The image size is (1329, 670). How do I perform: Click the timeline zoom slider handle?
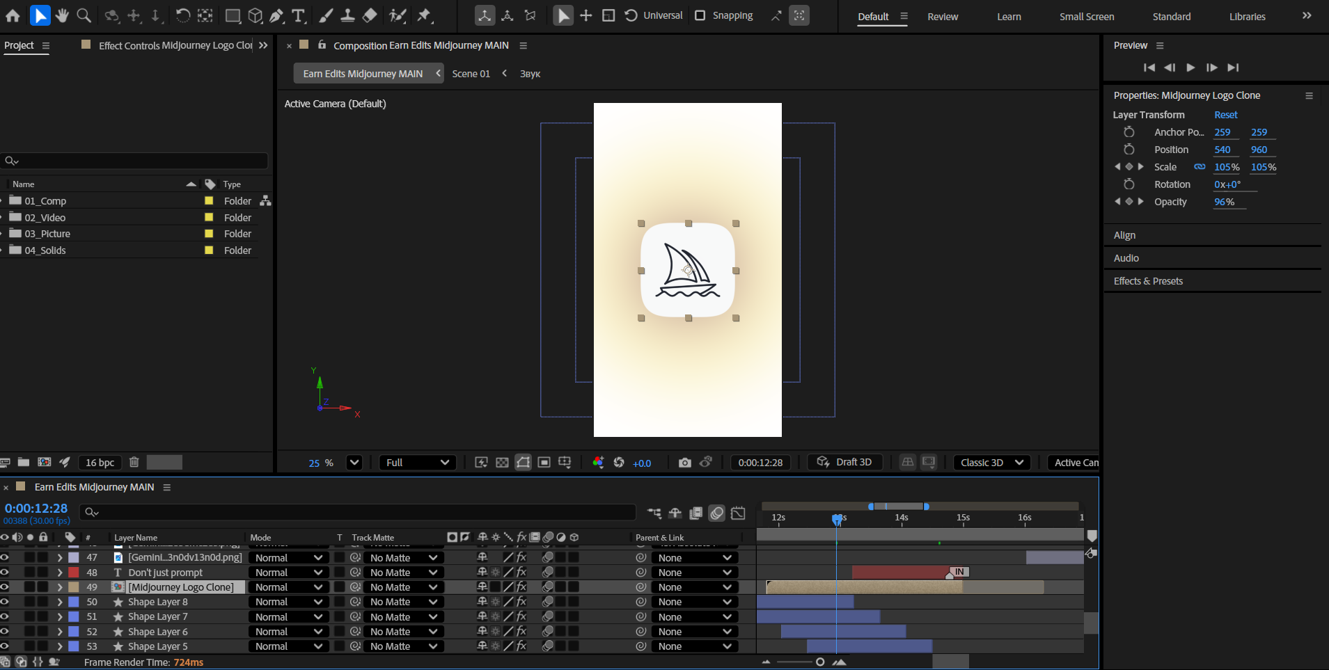coord(820,662)
